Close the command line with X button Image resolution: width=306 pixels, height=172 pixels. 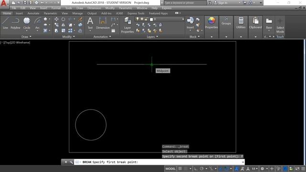[66, 162]
